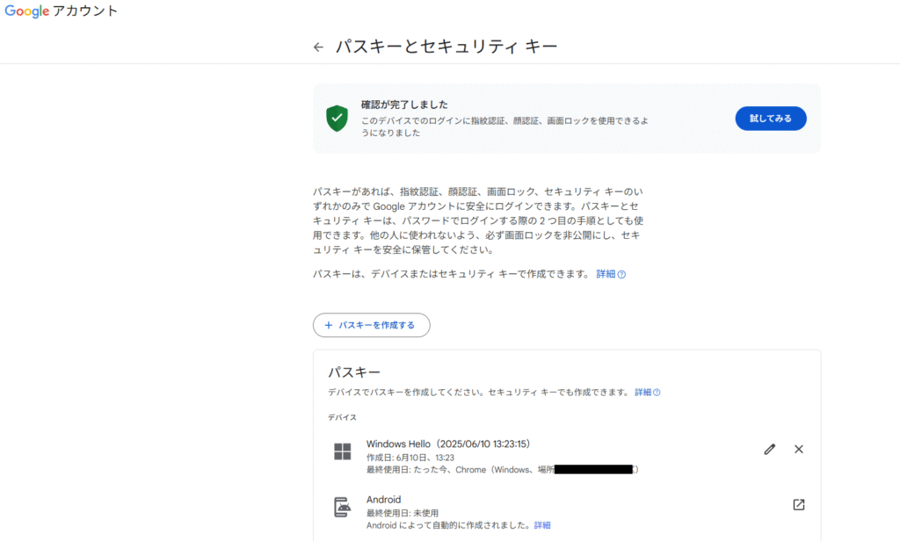Click the green shield check icon

click(337, 119)
